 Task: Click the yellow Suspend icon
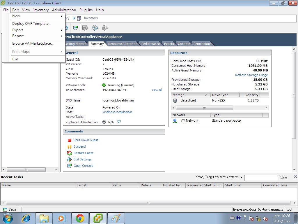coord(70,147)
